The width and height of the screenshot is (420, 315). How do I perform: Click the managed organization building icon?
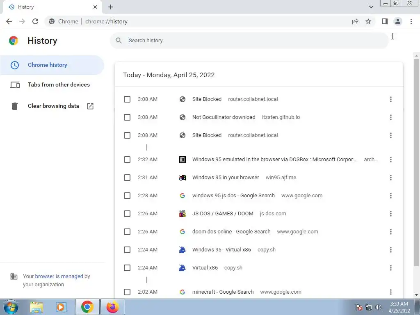coord(14,276)
